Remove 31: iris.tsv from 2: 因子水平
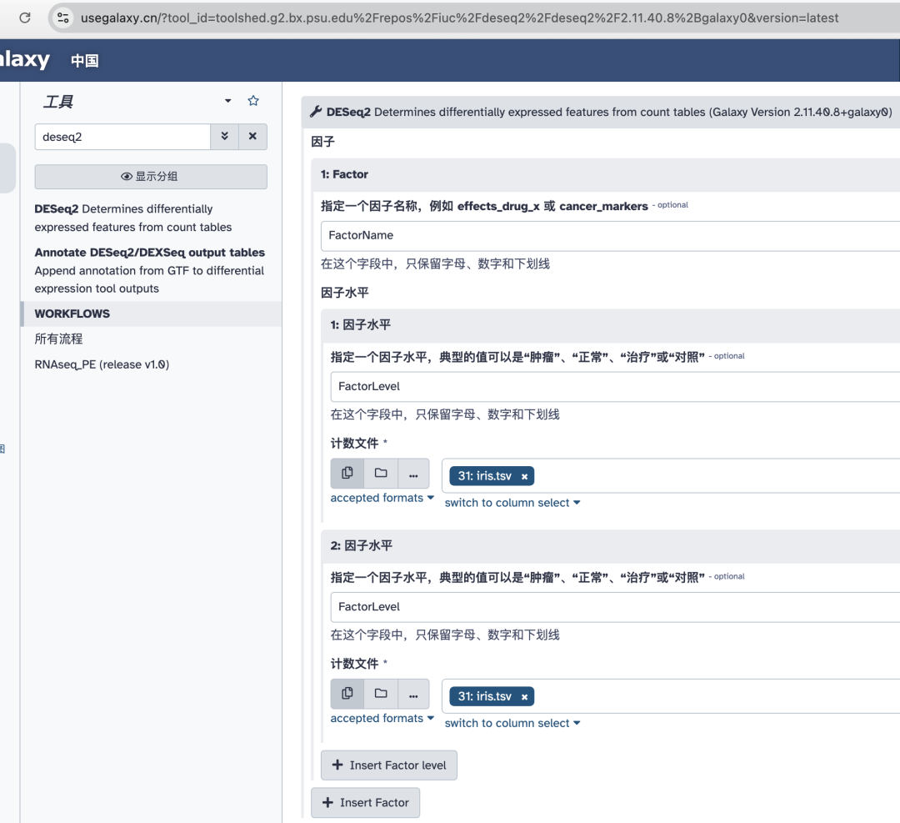This screenshot has width=900, height=823. pos(524,696)
